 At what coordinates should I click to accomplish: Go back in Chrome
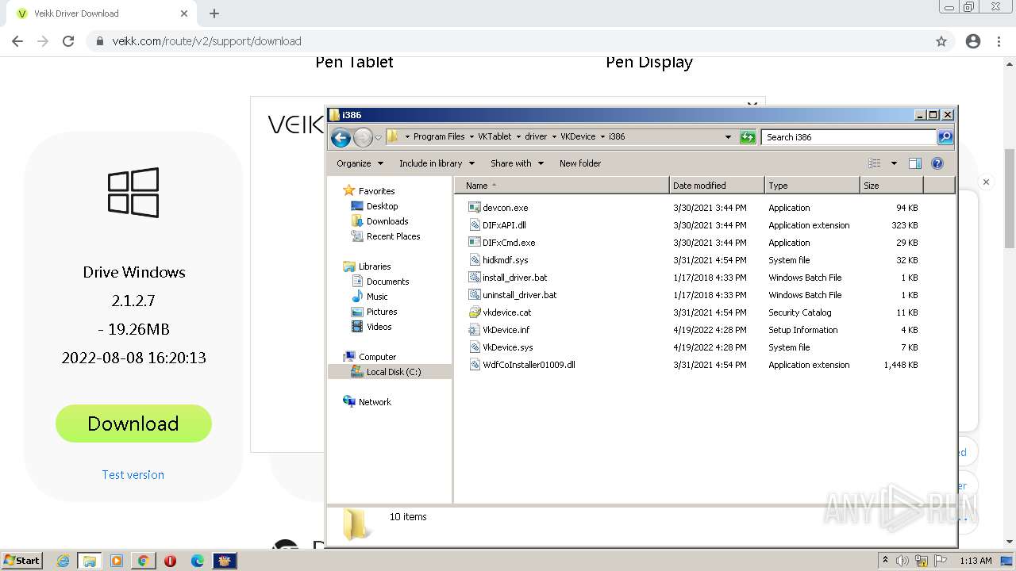click(x=17, y=41)
